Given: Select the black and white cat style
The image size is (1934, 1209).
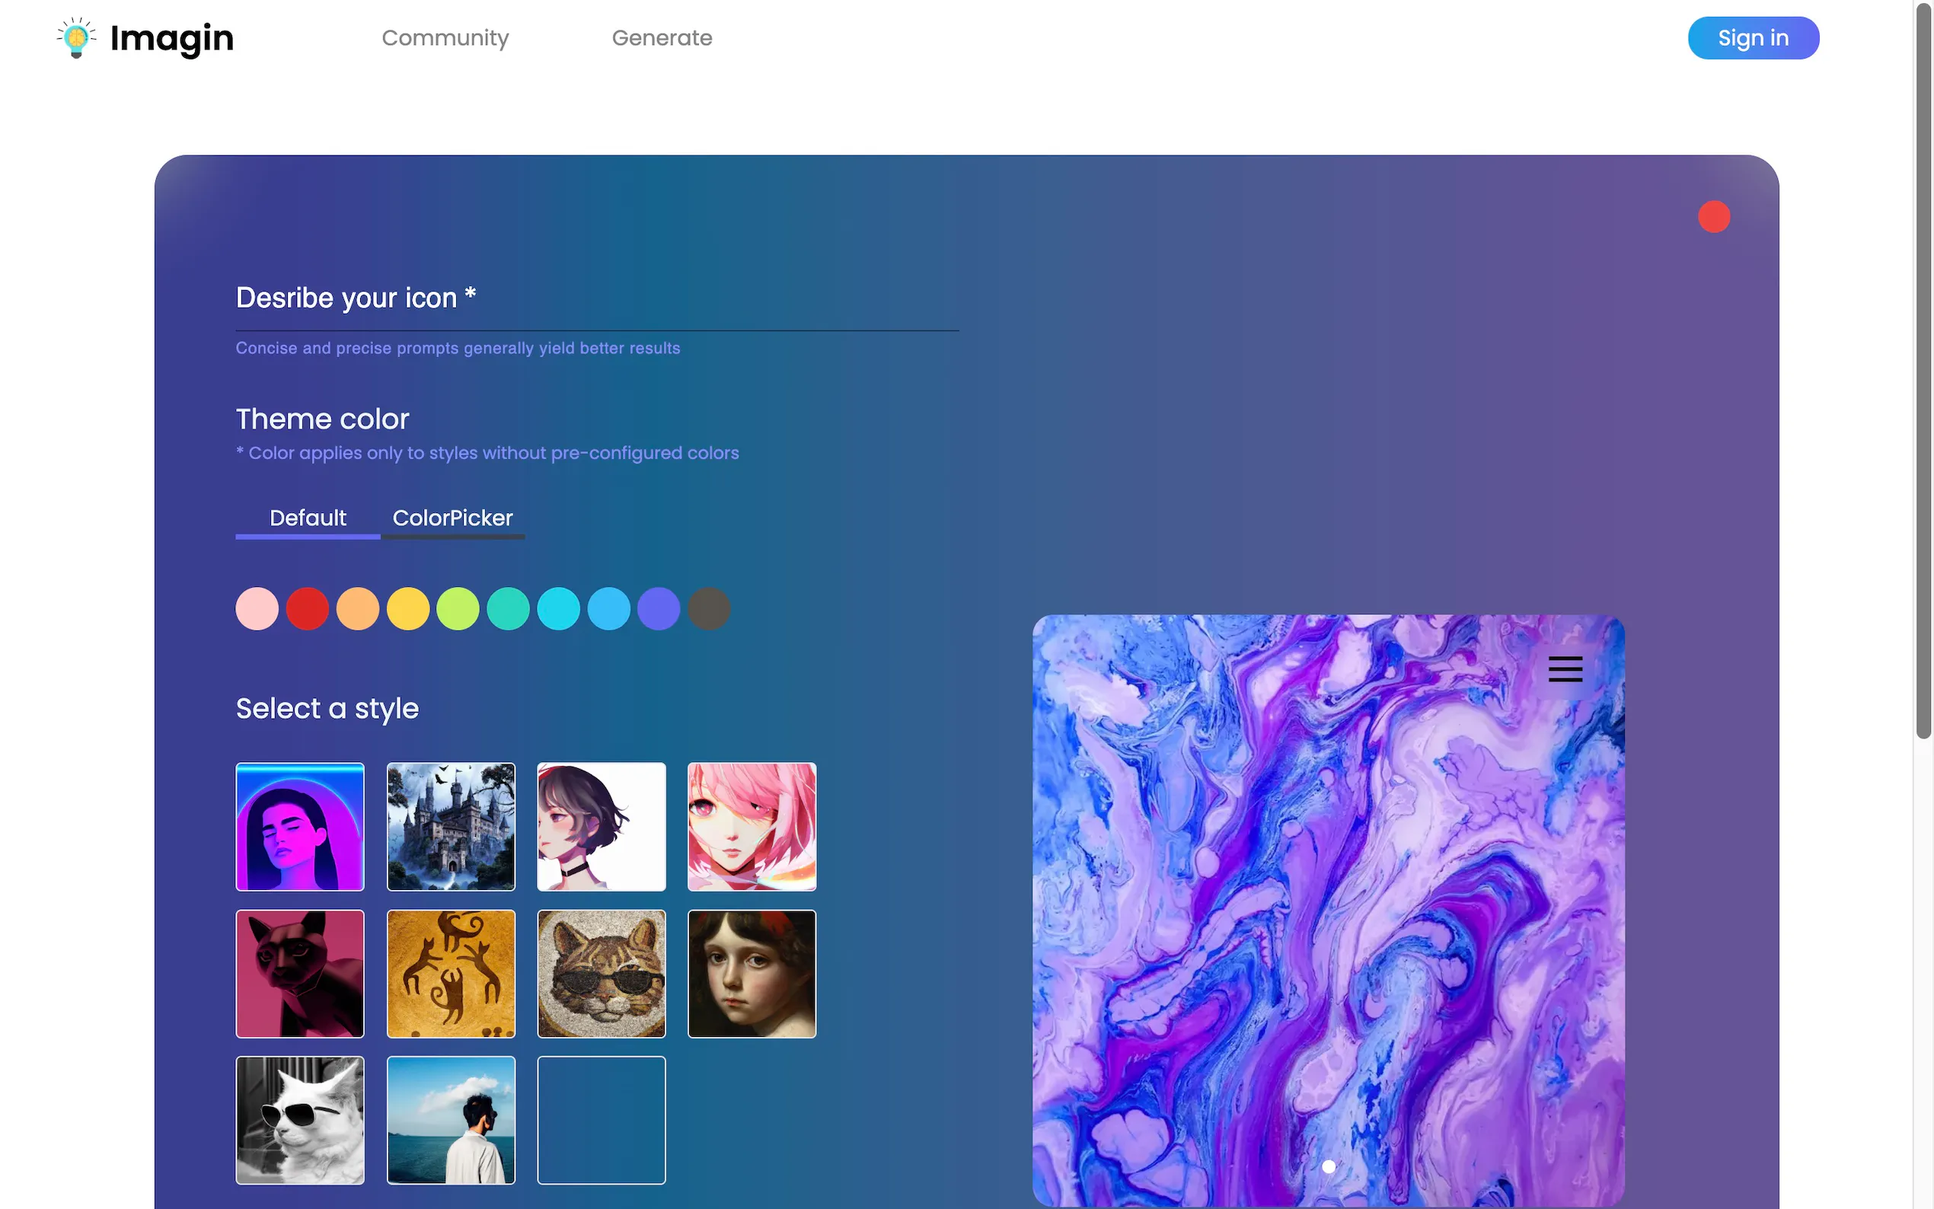Looking at the screenshot, I should (x=300, y=1120).
